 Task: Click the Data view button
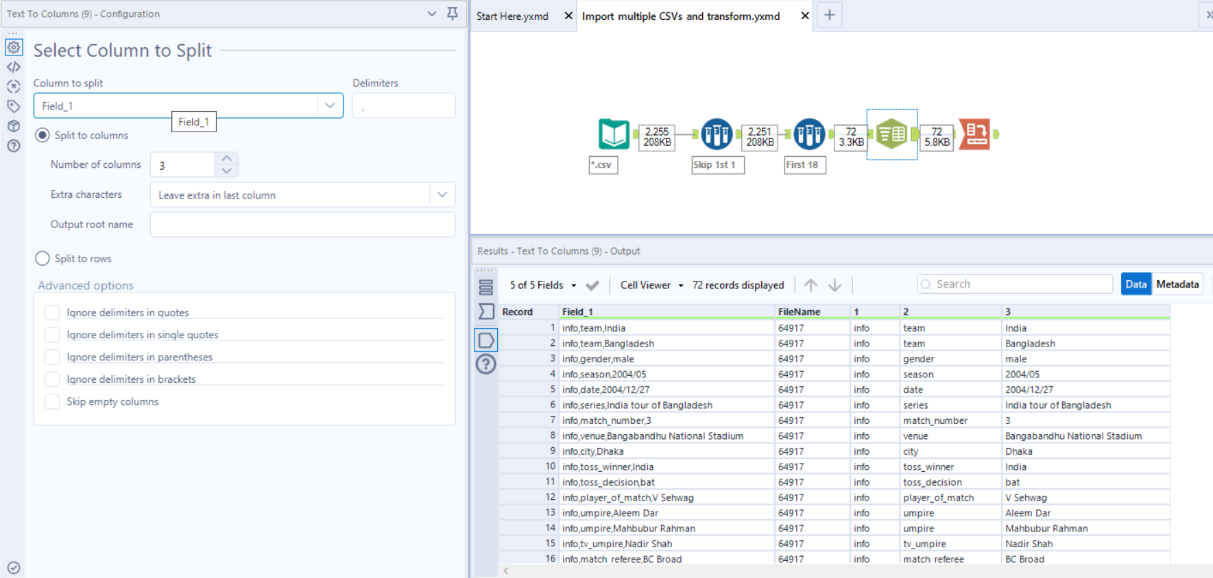pyautogui.click(x=1136, y=284)
